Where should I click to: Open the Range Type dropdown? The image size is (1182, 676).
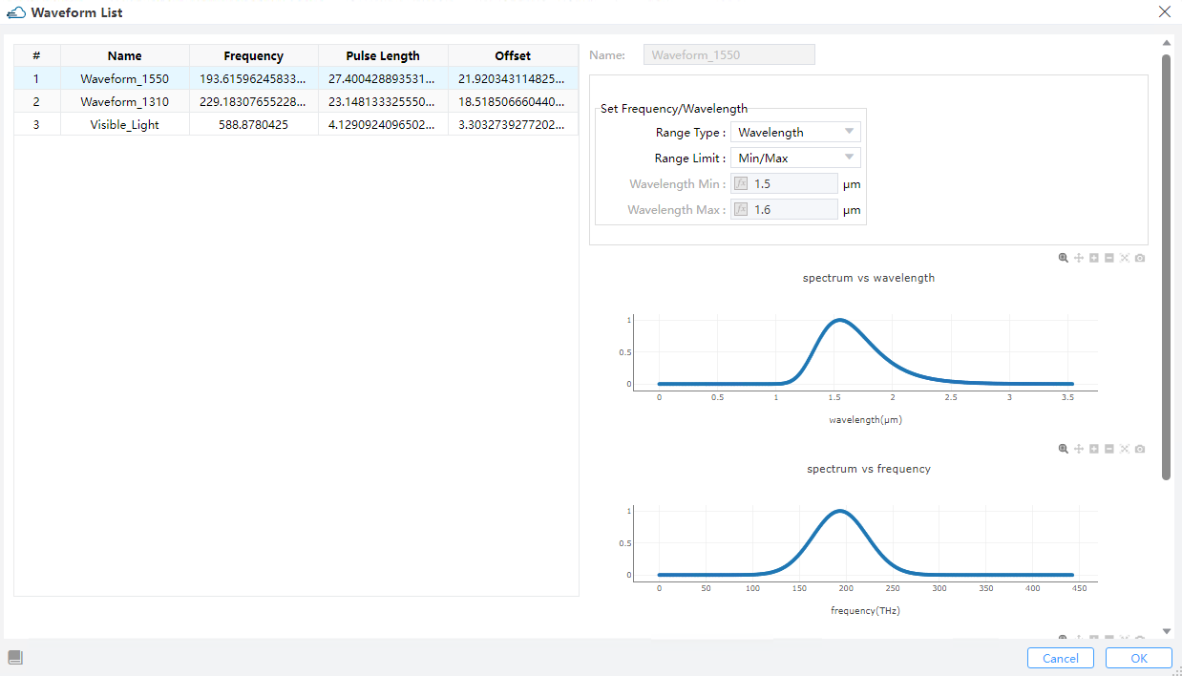795,132
